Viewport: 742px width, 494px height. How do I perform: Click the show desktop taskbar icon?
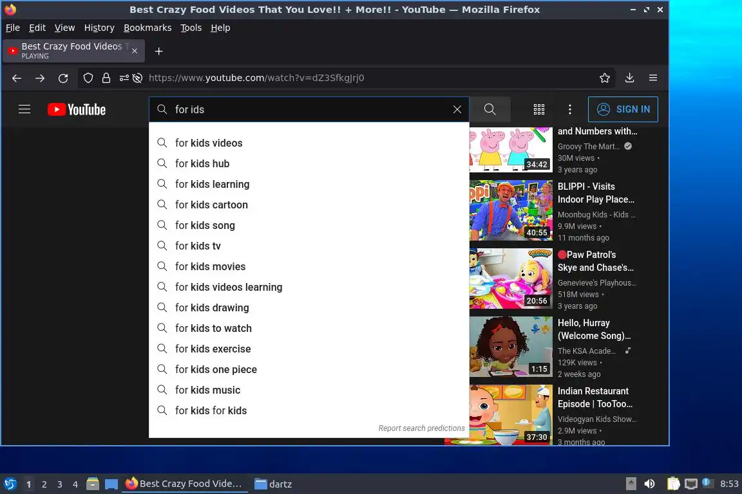pyautogui.click(x=111, y=484)
